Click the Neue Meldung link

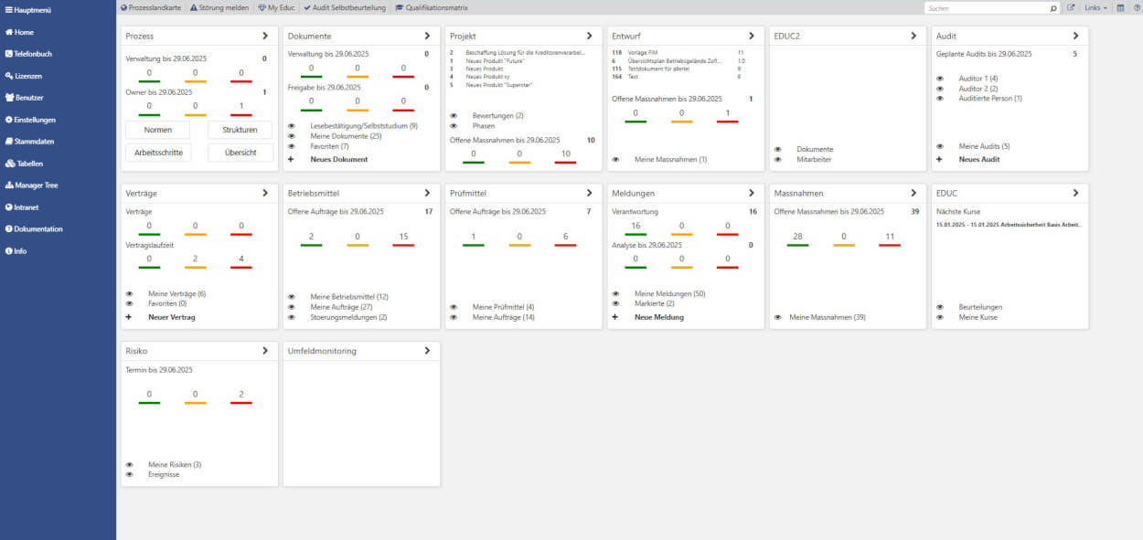coord(659,317)
